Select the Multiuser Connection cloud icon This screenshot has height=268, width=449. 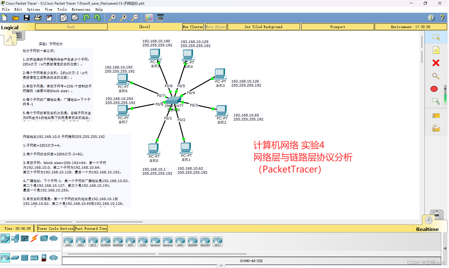tap(53, 238)
